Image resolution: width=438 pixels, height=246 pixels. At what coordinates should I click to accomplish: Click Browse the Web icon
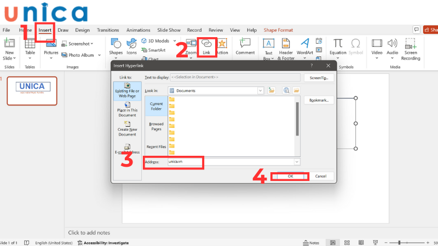(286, 90)
